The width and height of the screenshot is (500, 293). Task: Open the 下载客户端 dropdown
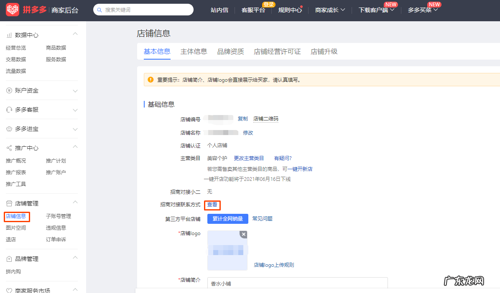click(376, 9)
